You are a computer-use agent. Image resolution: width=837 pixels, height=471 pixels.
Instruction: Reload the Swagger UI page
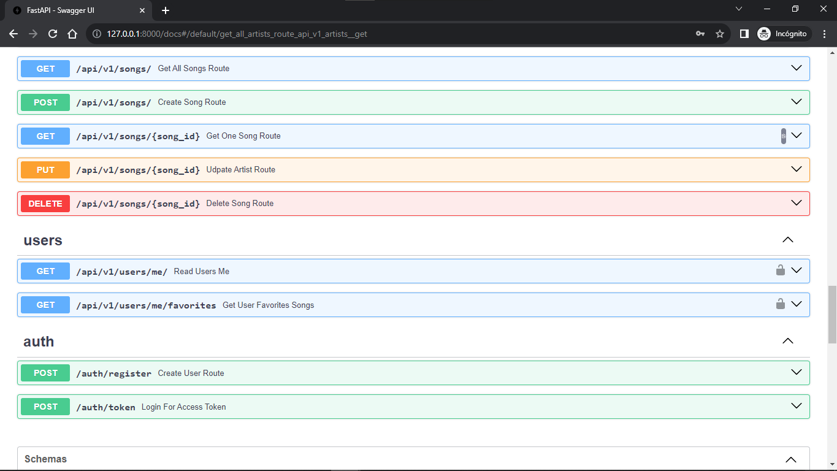pyautogui.click(x=53, y=34)
